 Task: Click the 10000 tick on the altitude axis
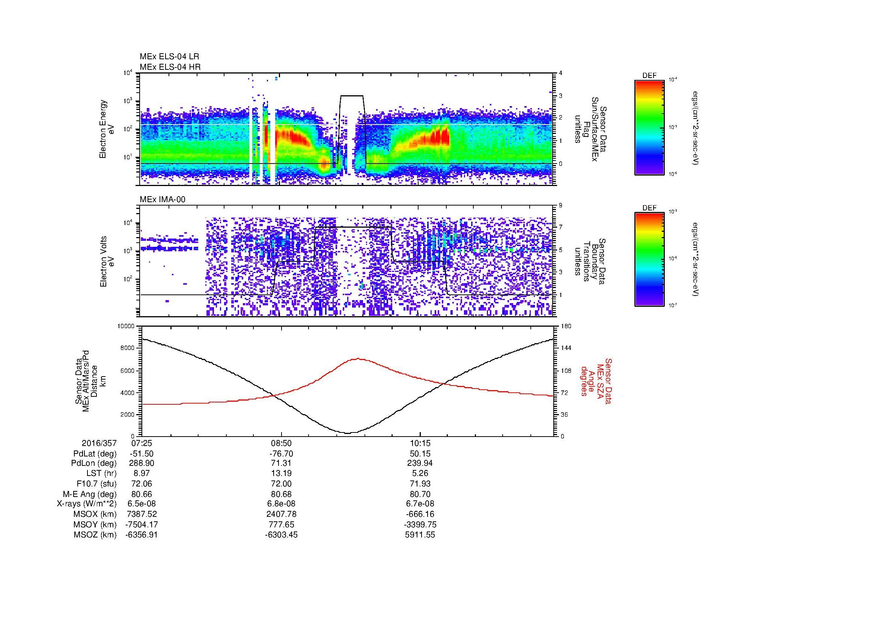point(126,326)
